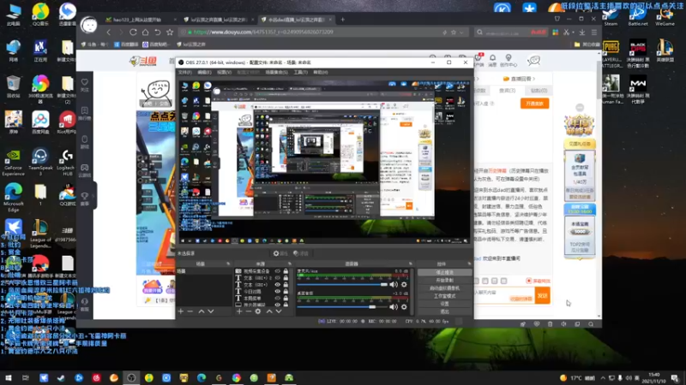The height and width of the screenshot is (385, 686).
Task: Pop out OBS controls dock panel
Action: [469, 264]
